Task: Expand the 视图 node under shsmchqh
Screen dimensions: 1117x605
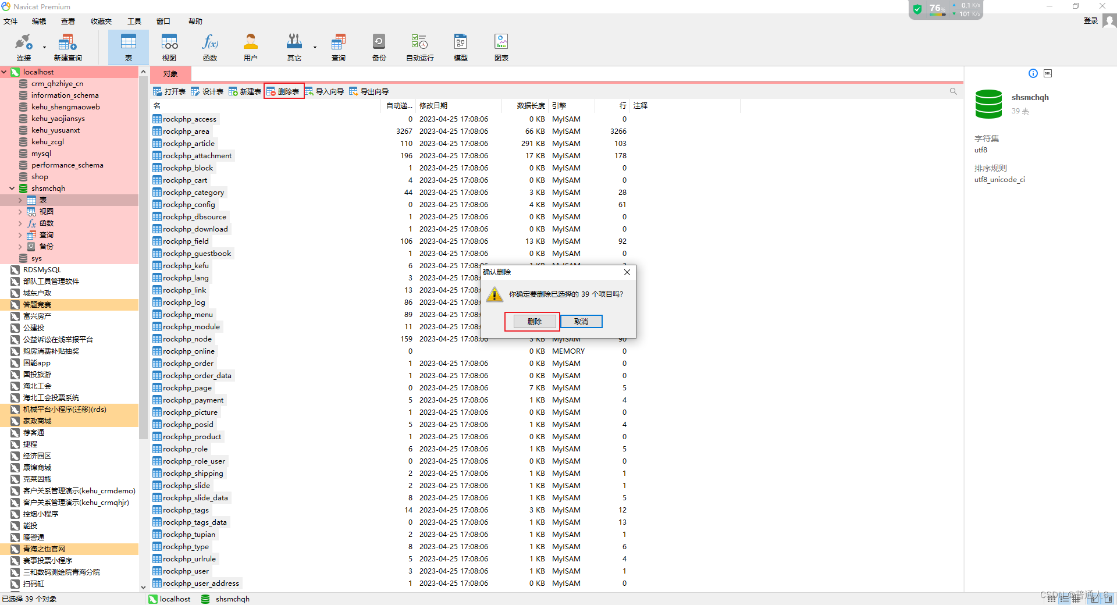Action: (x=20, y=212)
